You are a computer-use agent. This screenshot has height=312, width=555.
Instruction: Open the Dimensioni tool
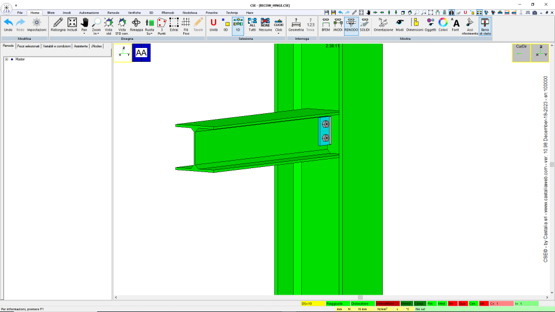415,25
